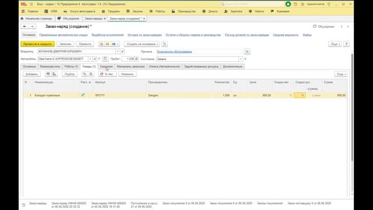Open Сводная ведомость link
Screen dimensions: 373x210
286,35
